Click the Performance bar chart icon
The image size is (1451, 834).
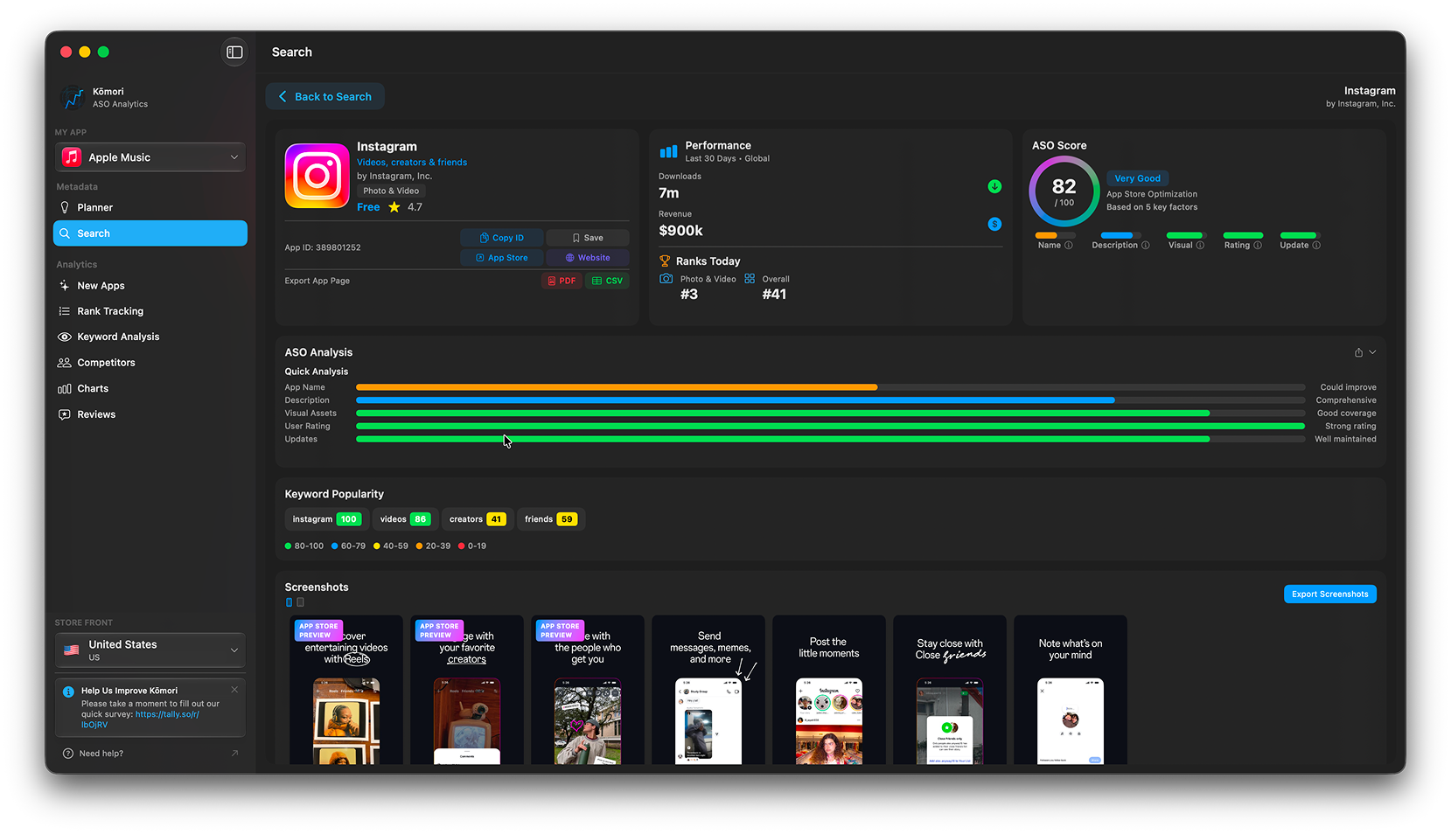coord(668,151)
